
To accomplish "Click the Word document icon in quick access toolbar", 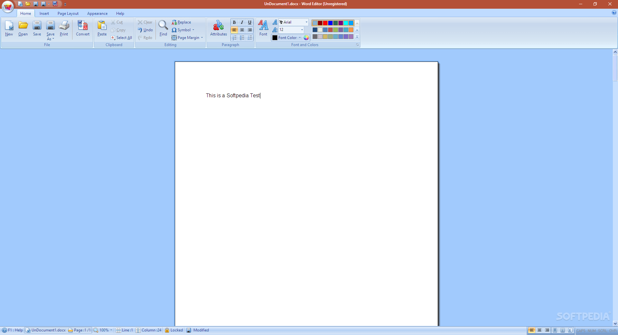I will pyautogui.click(x=55, y=4).
